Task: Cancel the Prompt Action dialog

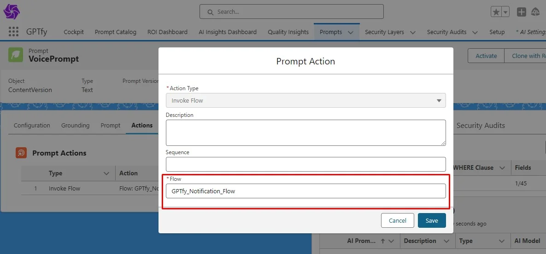Action: click(397, 220)
